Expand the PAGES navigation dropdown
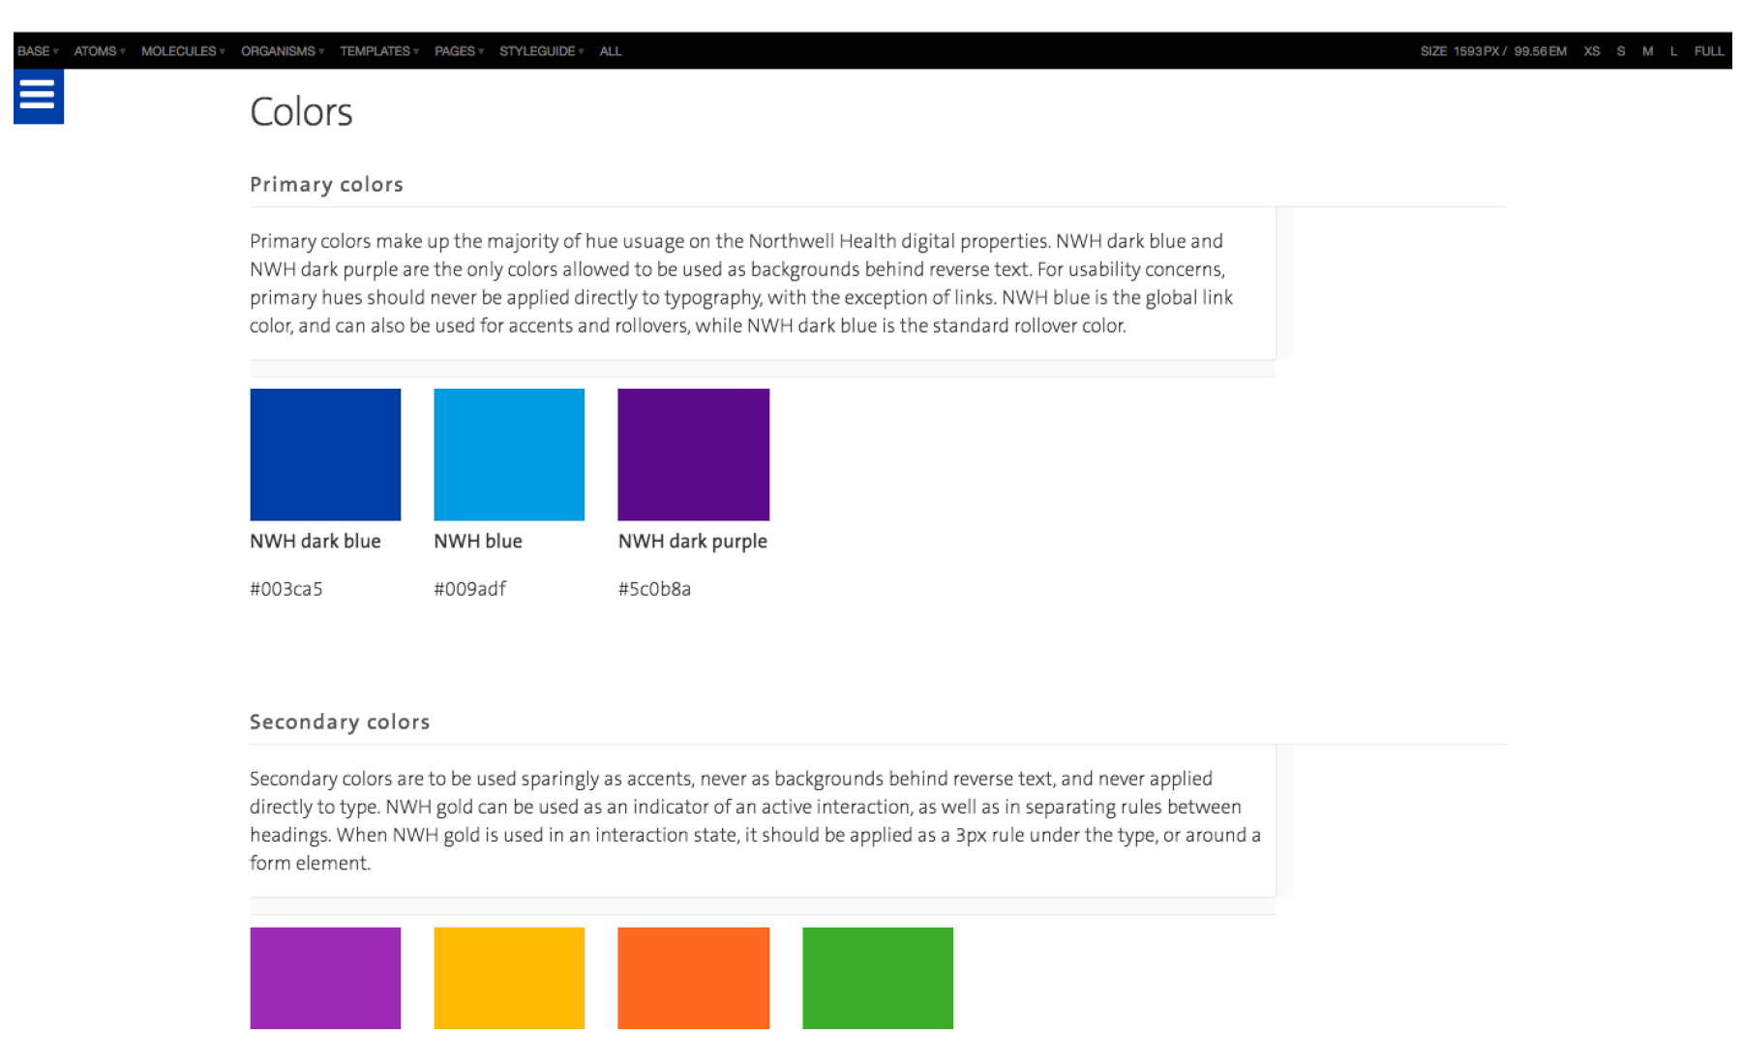The height and width of the screenshot is (1064, 1742). (454, 51)
